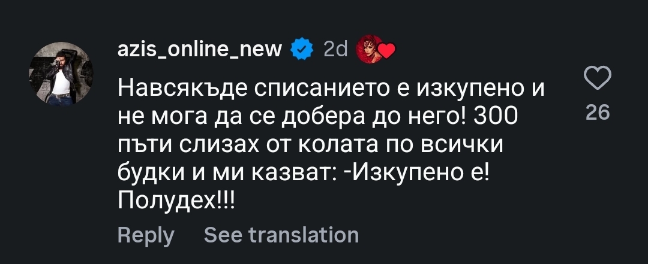The height and width of the screenshot is (264, 648).
Task: Open the azis_online_new profile picture
Action: (x=61, y=74)
